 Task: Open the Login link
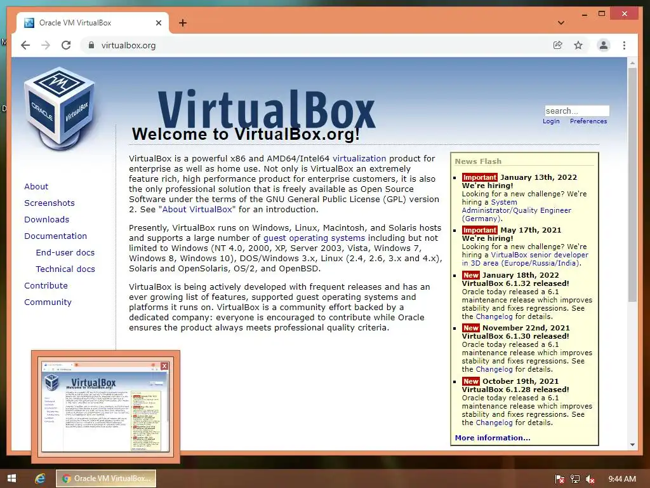[x=551, y=121]
